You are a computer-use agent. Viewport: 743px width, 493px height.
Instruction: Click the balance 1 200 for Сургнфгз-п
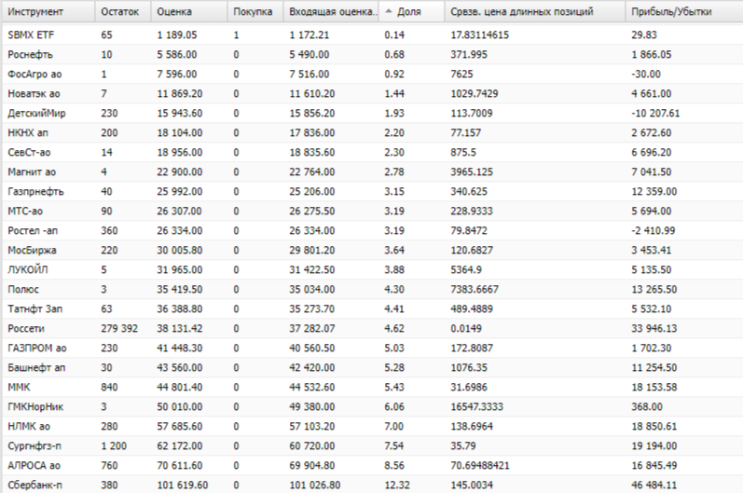tap(114, 446)
